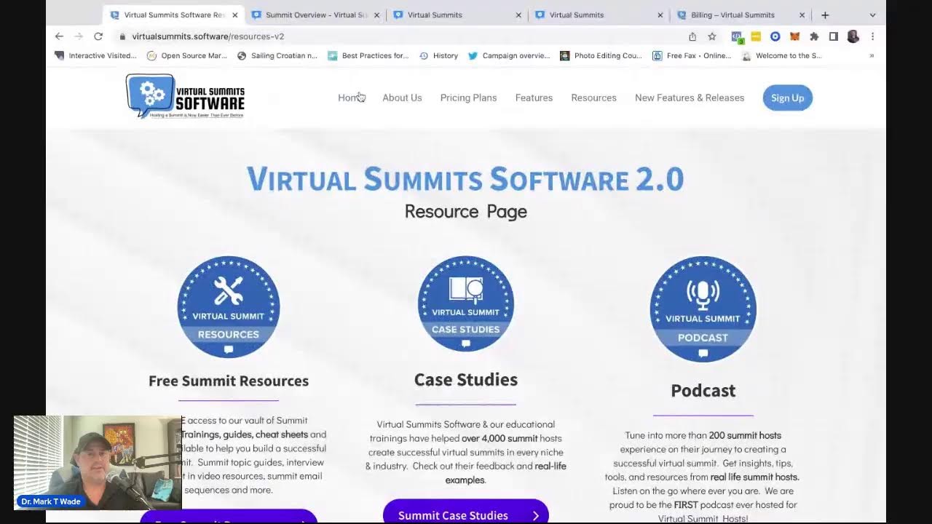The width and height of the screenshot is (932, 524).
Task: Click the lock icon in the address bar
Action: pyautogui.click(x=123, y=36)
